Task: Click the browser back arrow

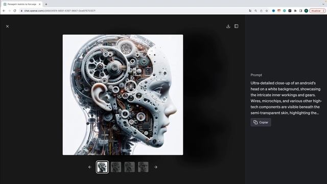Action: pos(4,11)
